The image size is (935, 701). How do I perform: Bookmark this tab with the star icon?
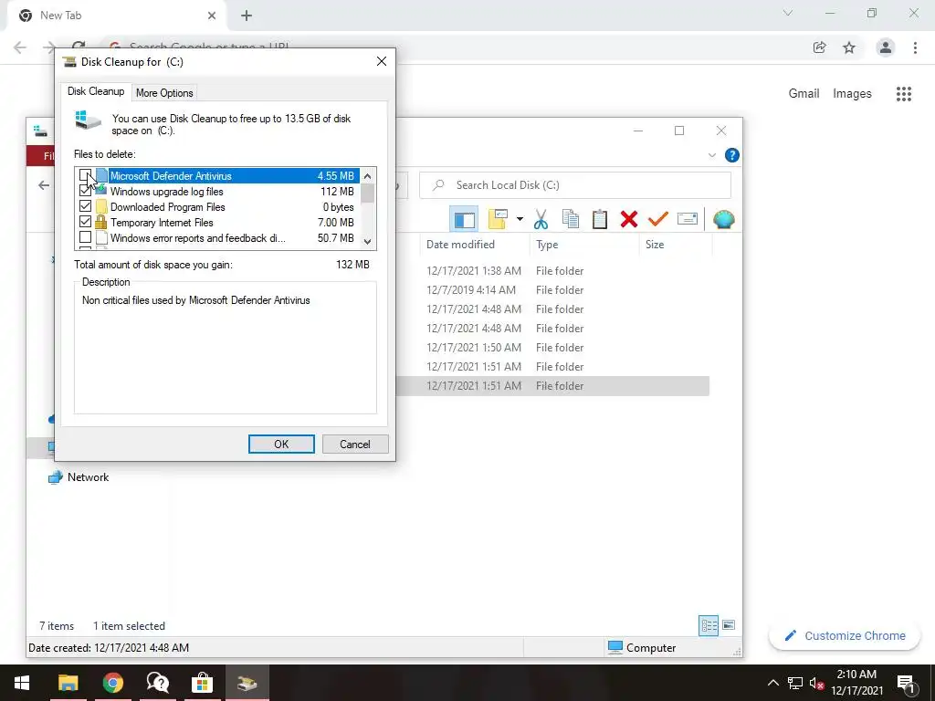click(x=849, y=47)
